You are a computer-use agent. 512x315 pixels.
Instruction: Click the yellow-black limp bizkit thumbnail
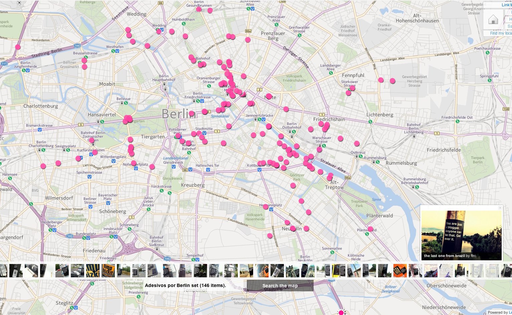[x=93, y=271]
